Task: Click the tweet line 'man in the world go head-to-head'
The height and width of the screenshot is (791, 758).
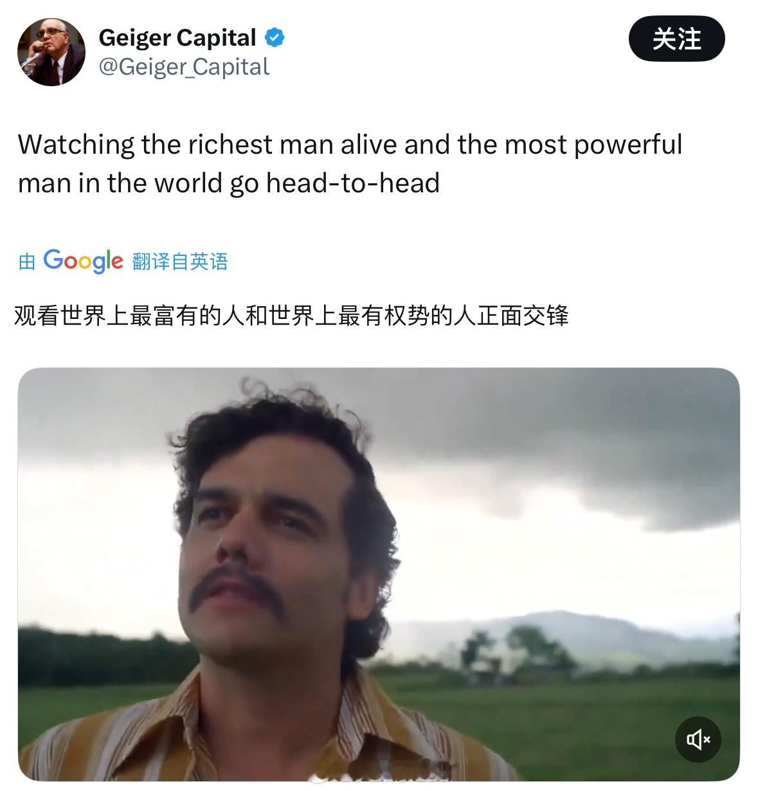Action: 229,183
